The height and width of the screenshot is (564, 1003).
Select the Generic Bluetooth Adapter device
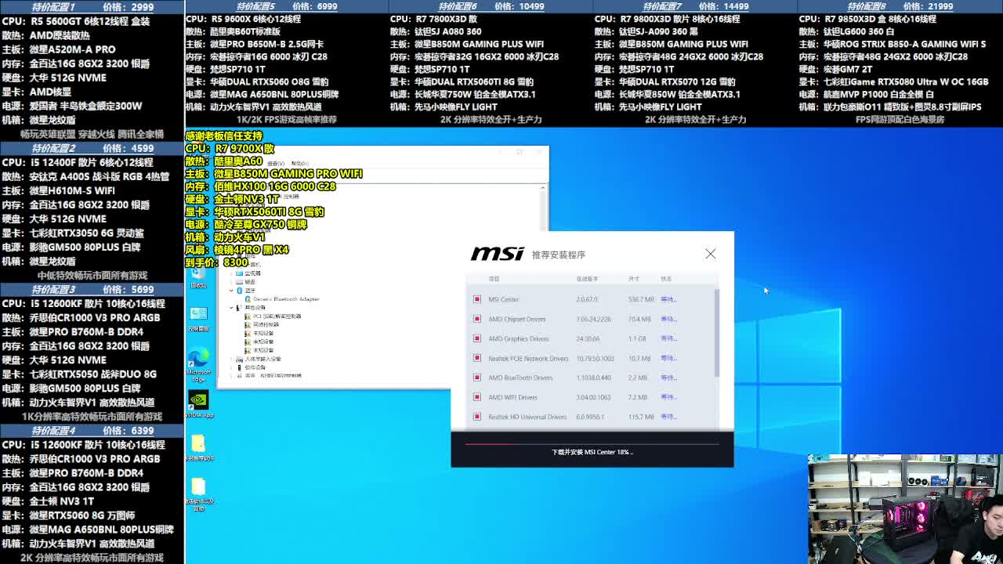click(285, 299)
